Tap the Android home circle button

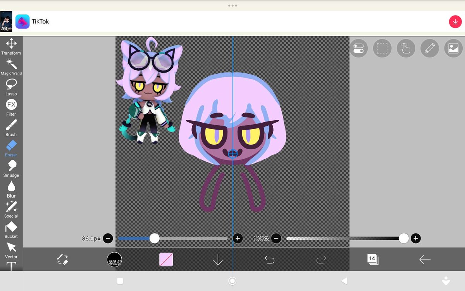pyautogui.click(x=232, y=281)
